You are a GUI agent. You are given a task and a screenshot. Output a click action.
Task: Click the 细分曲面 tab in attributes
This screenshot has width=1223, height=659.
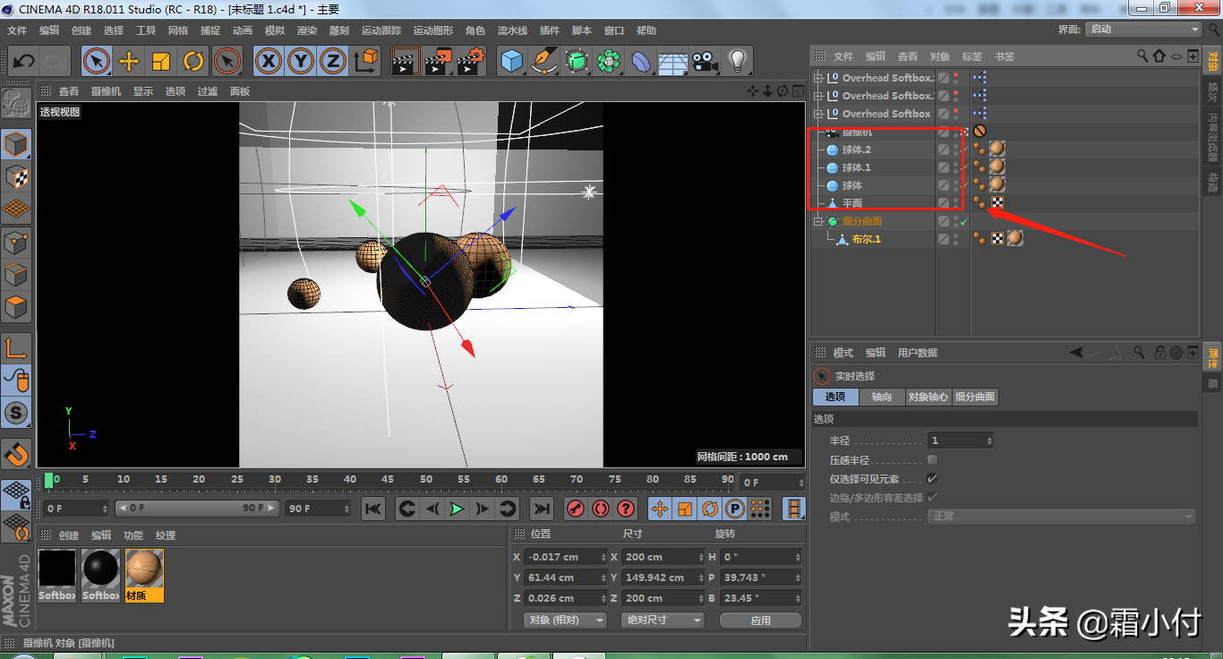975,397
